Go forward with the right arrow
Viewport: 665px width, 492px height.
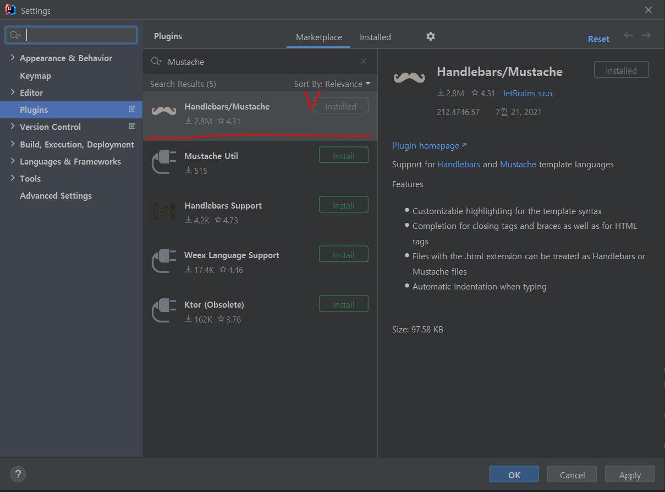pyautogui.click(x=646, y=35)
